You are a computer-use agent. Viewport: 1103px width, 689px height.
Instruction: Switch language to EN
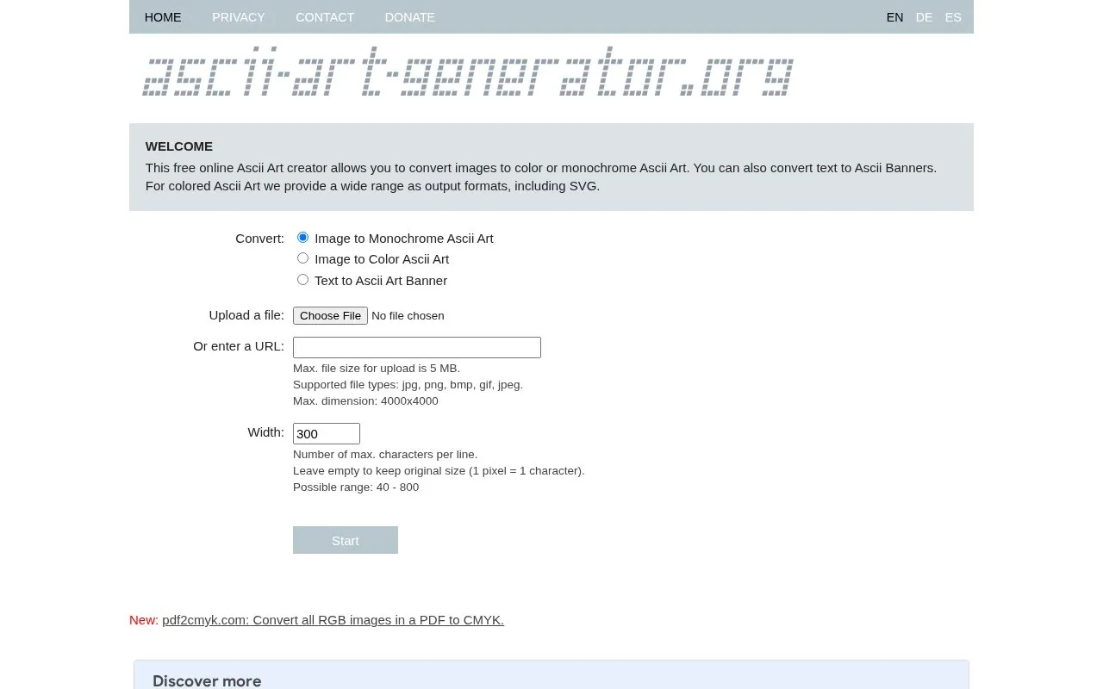pos(895,17)
